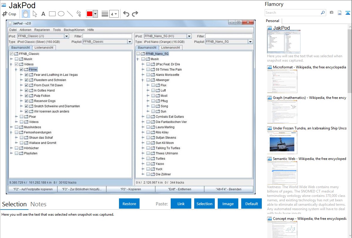Check the Pixar checkbox
352x238 pixels.
coord(21,117)
